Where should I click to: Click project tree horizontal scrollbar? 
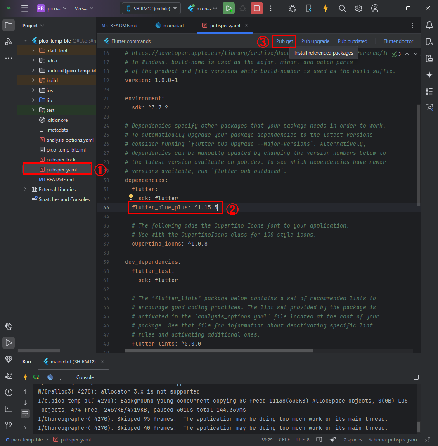point(39,351)
